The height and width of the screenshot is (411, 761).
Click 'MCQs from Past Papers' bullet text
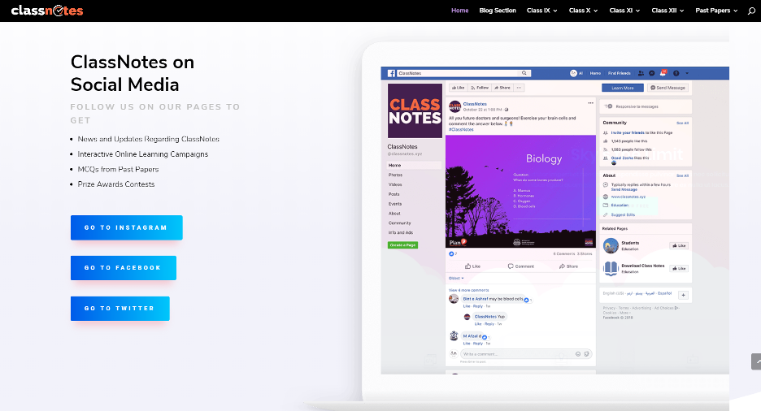[118, 169]
